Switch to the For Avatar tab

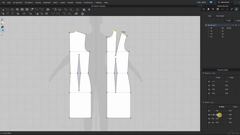point(220,16)
